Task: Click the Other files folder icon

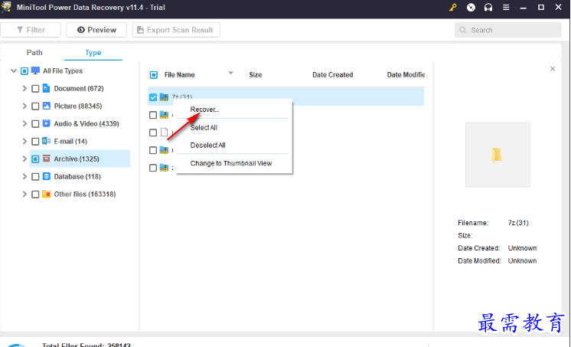Action: [46, 194]
